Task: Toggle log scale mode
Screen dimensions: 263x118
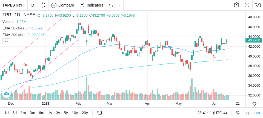Action: tap(246, 113)
